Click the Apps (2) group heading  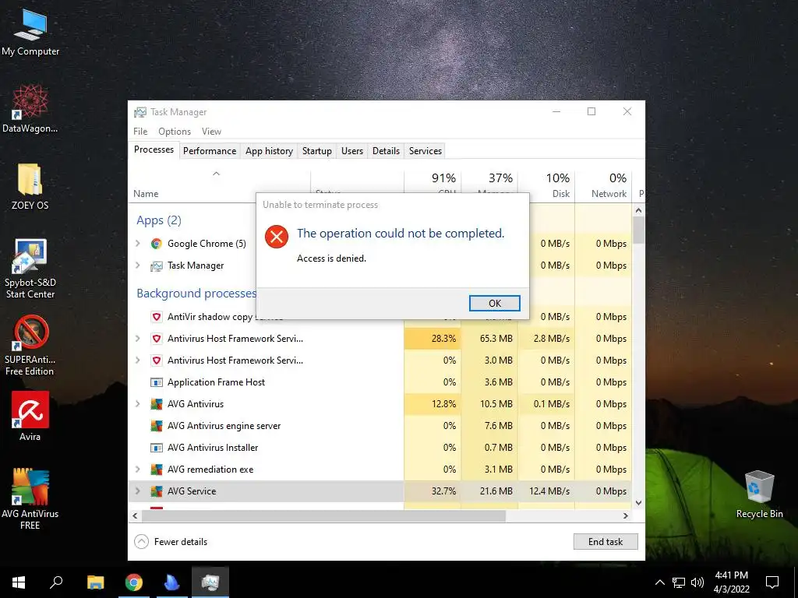(159, 220)
